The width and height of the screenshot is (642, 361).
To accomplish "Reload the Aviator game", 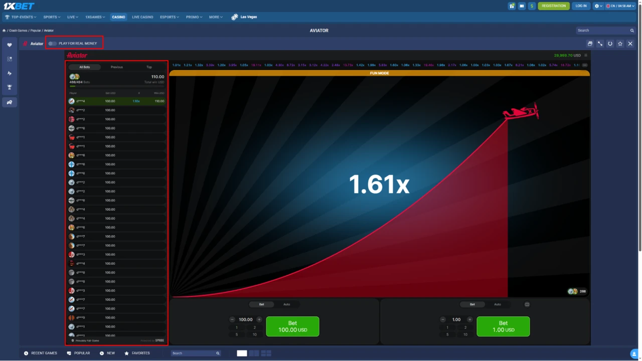I will pyautogui.click(x=610, y=44).
